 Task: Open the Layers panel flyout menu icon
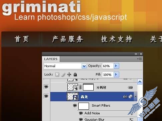[140, 59]
